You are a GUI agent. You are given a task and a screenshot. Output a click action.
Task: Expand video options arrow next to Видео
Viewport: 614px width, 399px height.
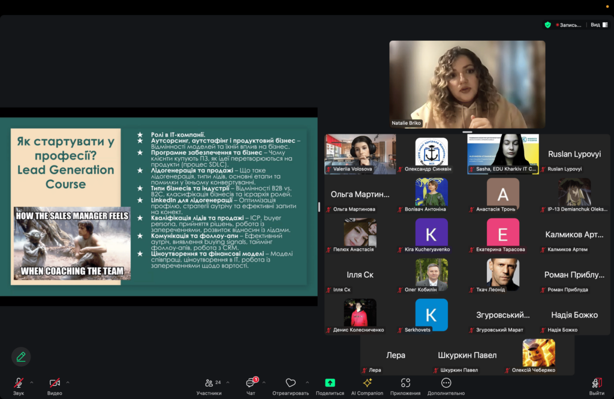pos(68,383)
